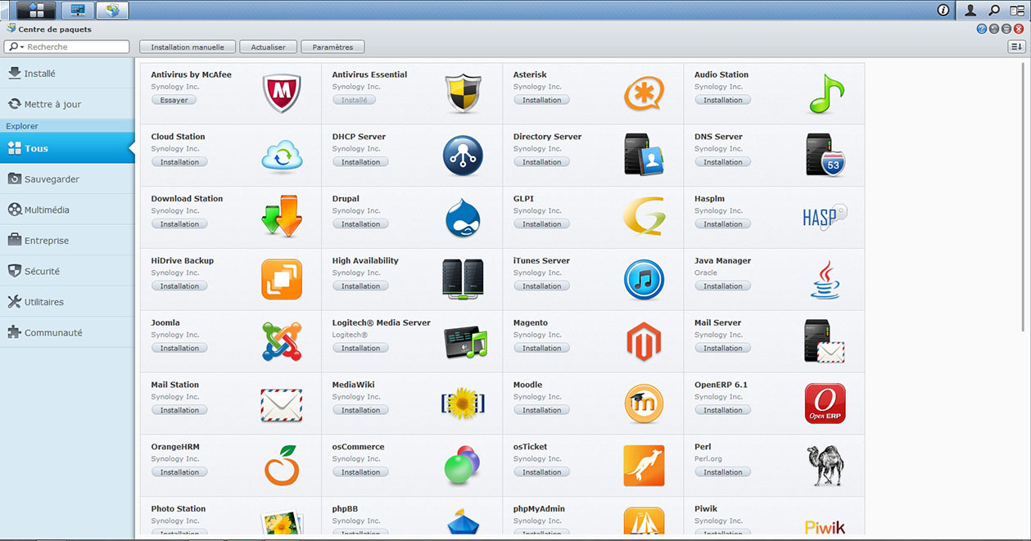Open the user account icon in taskbar
1031x541 pixels.
tap(970, 10)
